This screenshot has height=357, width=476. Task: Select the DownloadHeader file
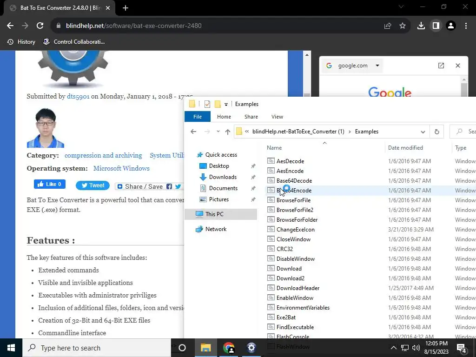click(x=298, y=288)
